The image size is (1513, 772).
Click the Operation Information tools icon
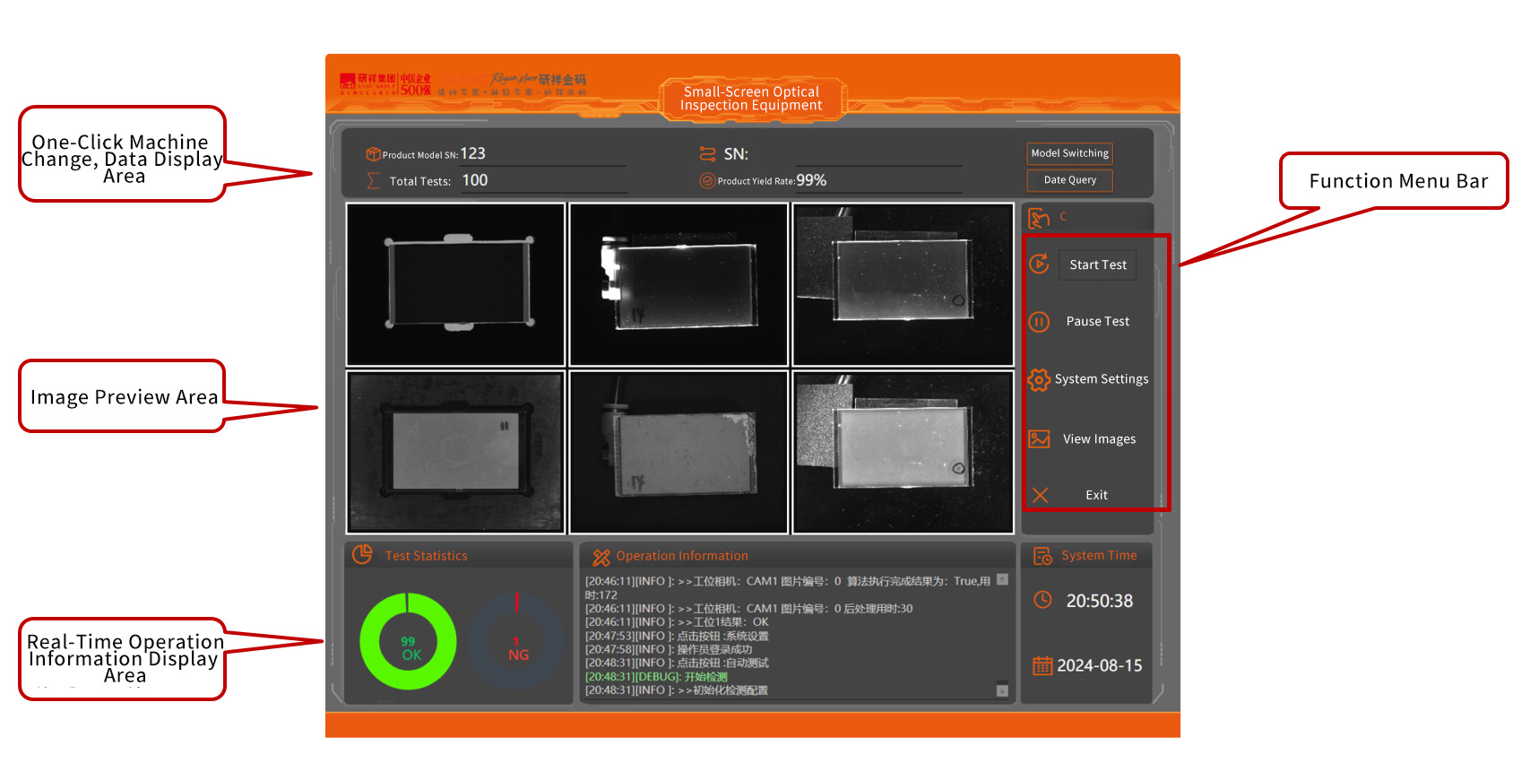point(601,557)
